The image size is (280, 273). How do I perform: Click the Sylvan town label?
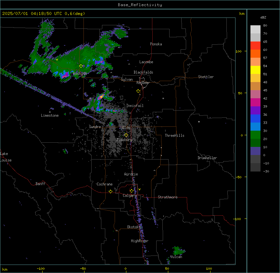tap(127, 79)
